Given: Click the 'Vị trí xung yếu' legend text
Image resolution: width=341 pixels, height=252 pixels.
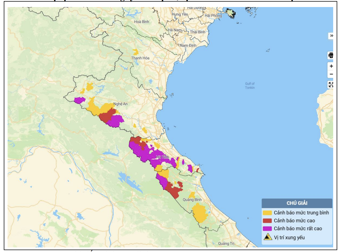Looking at the screenshot, I should coord(289,238).
